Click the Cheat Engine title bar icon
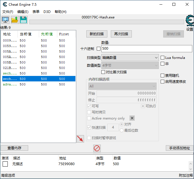This screenshot has width=194, height=179. (x=5, y=4)
